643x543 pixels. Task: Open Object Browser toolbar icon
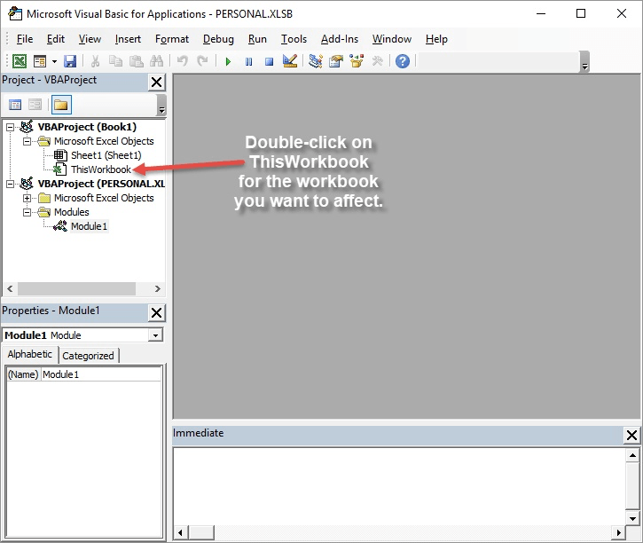click(357, 61)
